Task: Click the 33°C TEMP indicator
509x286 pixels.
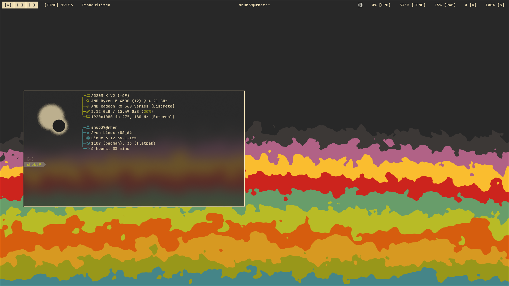Action: [412, 5]
